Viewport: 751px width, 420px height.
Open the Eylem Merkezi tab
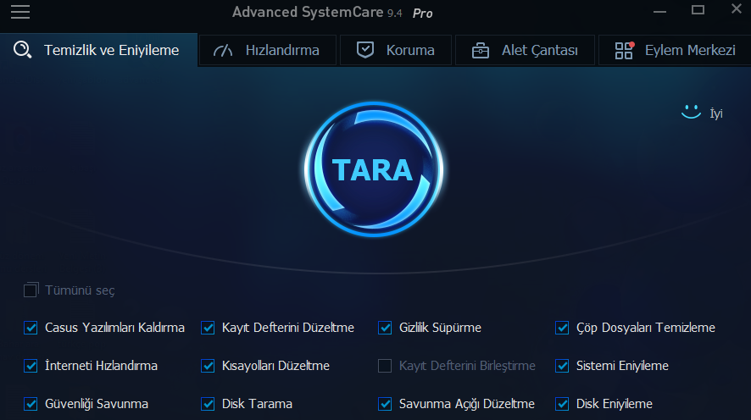(675, 50)
